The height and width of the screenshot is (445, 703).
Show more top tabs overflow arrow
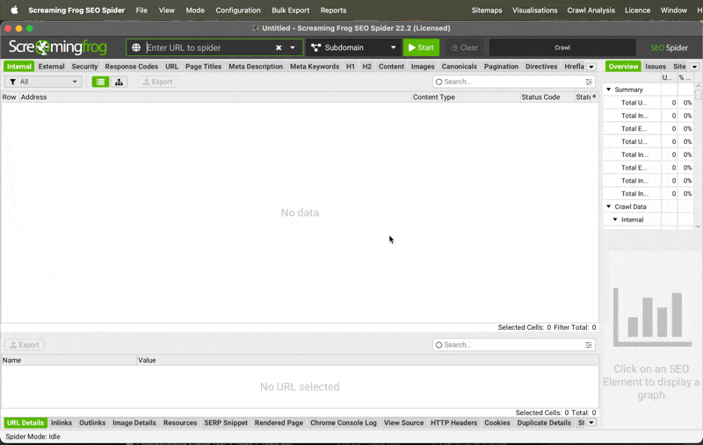(591, 67)
